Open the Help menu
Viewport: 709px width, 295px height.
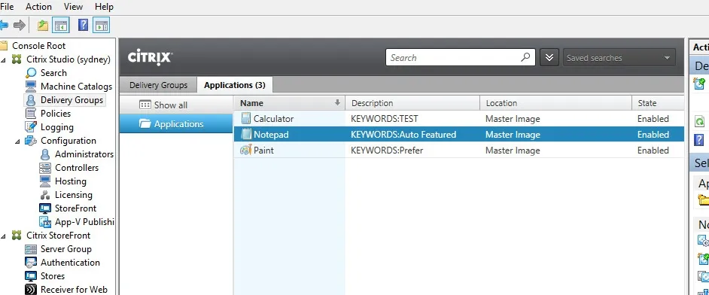pos(104,7)
